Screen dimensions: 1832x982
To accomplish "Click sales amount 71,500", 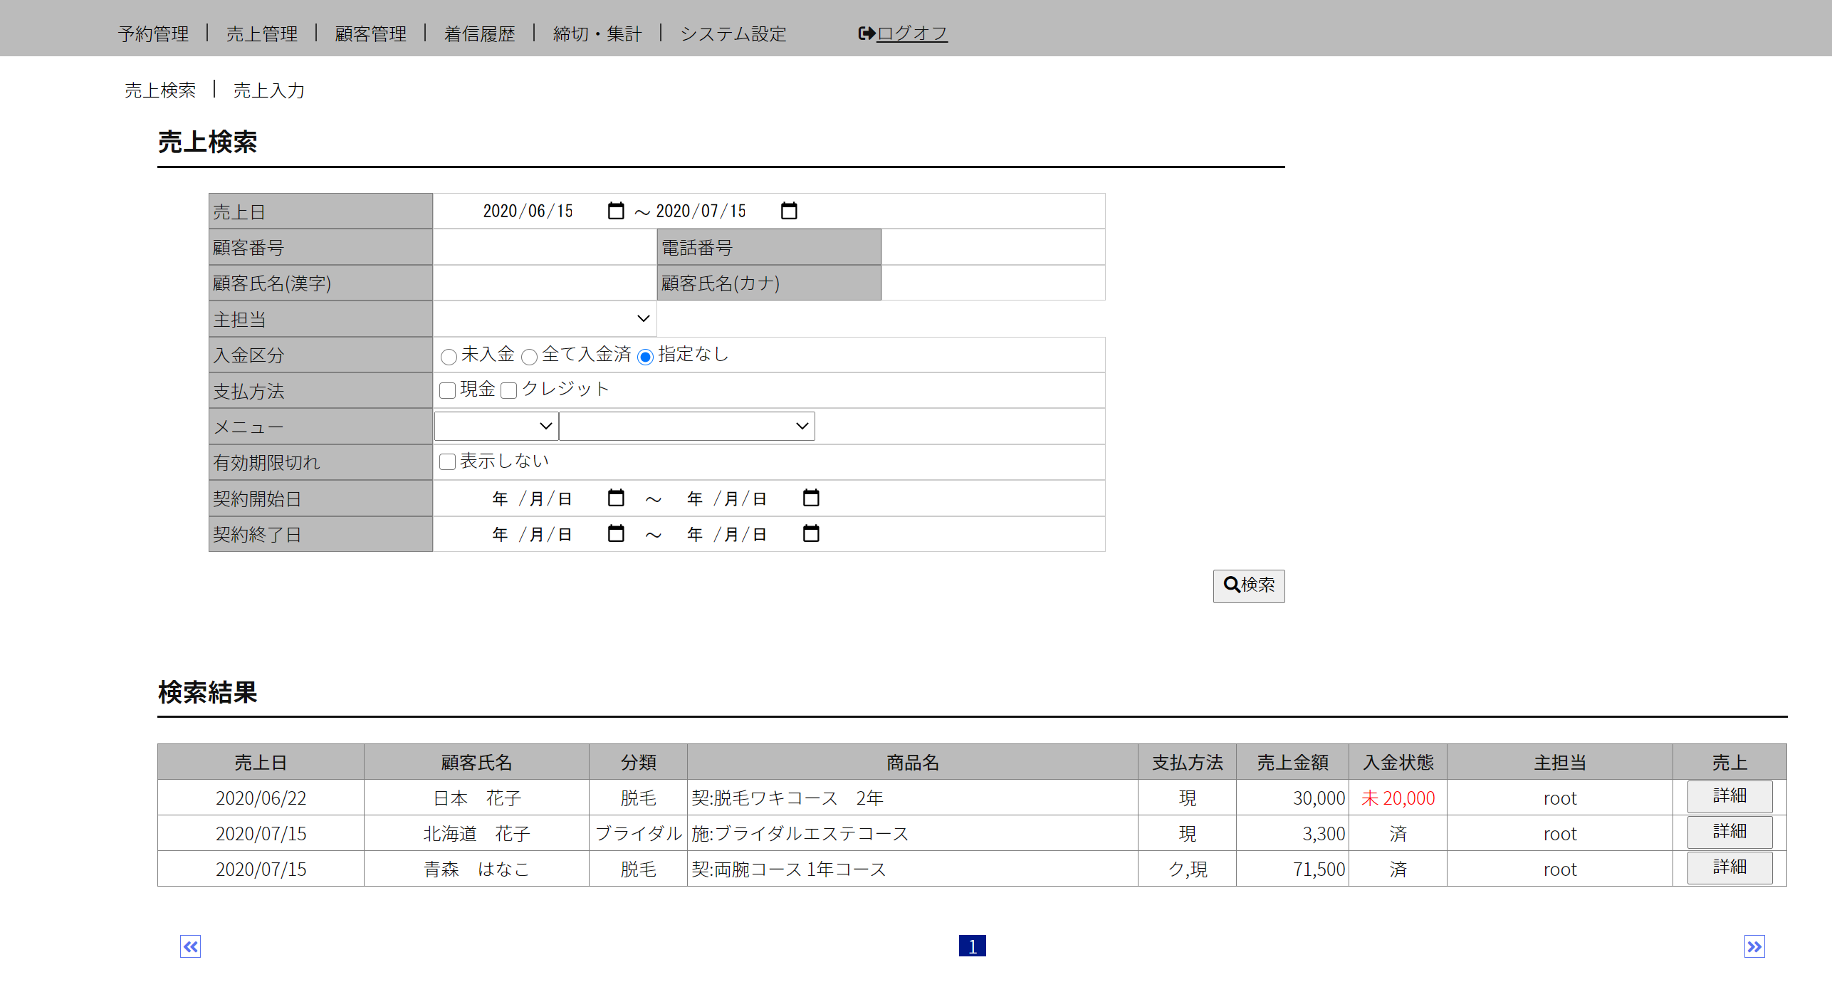I will point(1319,869).
